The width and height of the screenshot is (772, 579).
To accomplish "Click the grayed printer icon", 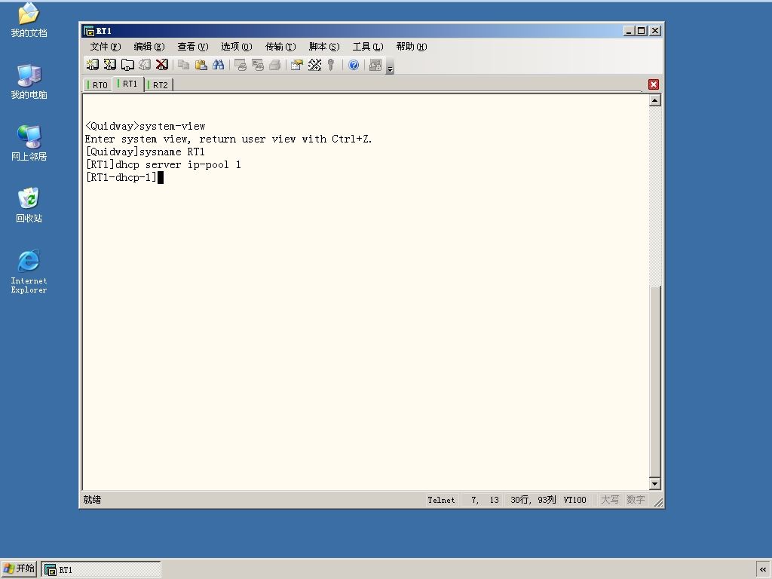I will (274, 65).
